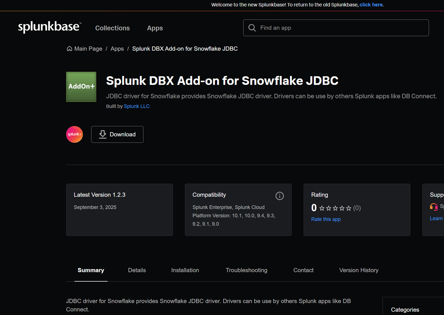444x315 pixels.
Task: Click the 'Compatibility' card heading
Action: (209, 195)
